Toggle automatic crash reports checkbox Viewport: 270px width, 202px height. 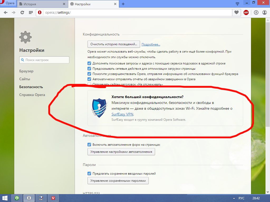89,79
